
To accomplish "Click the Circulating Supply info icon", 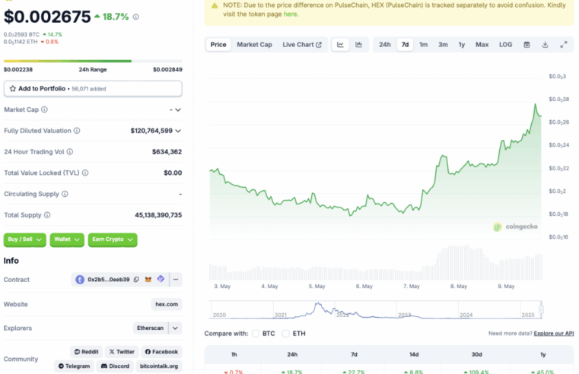I will click(x=65, y=194).
